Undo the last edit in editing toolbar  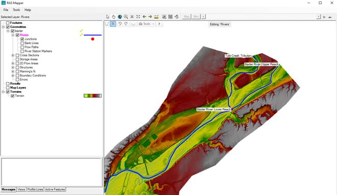tap(120, 24)
